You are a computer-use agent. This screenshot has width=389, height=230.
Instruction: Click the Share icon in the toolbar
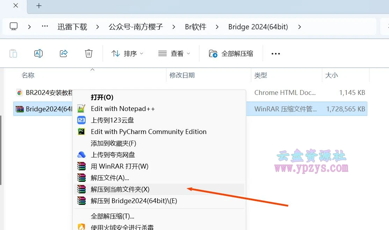64,53
